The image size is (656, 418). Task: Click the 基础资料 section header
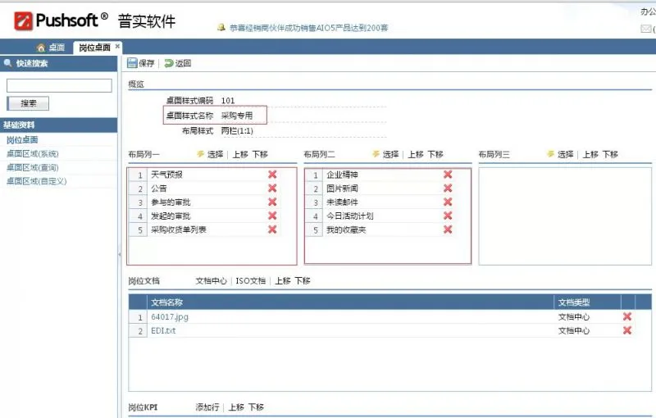58,125
